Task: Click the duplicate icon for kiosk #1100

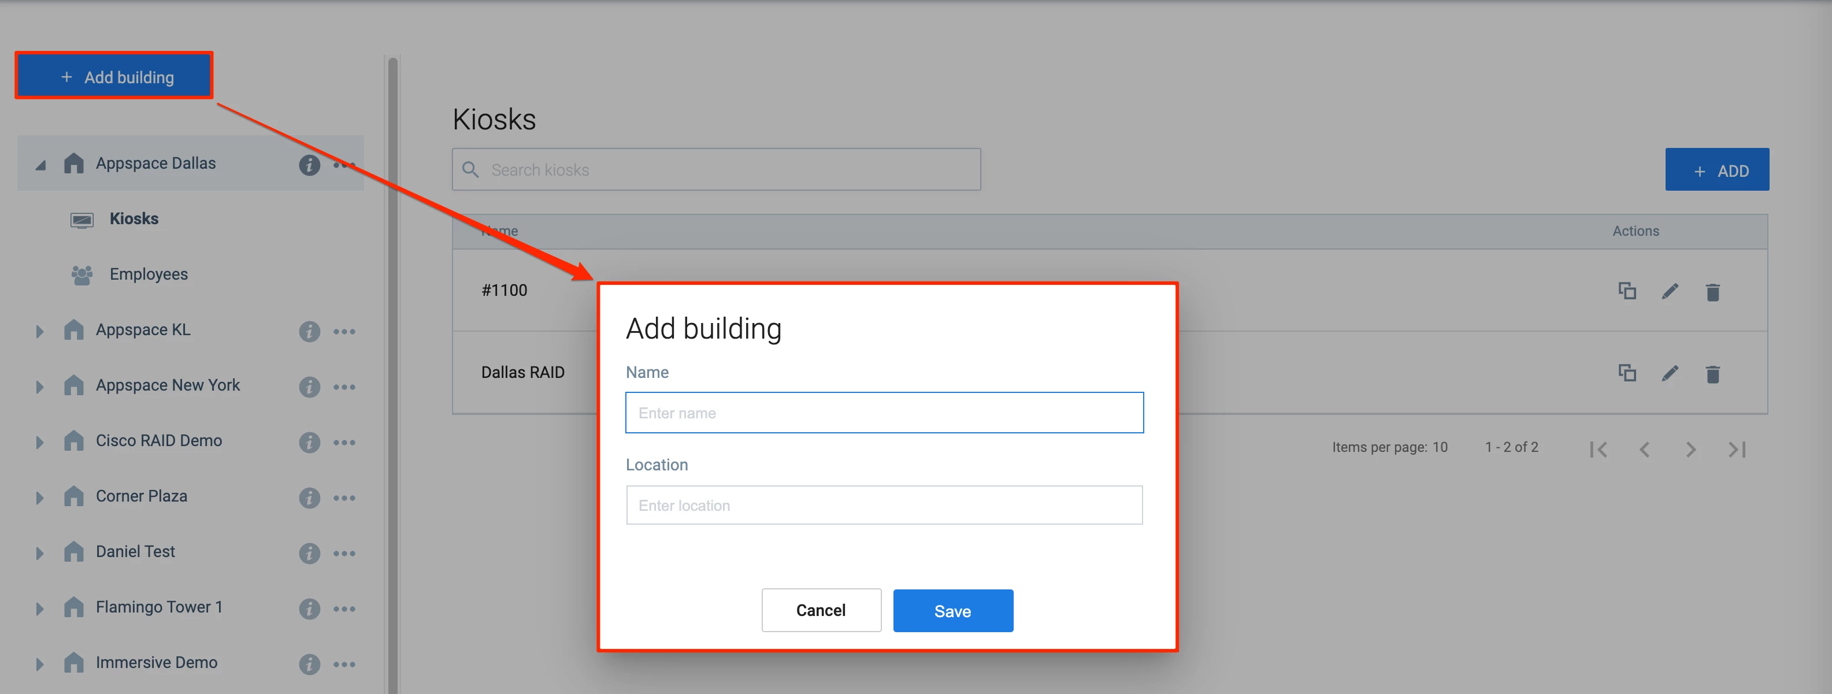Action: tap(1626, 291)
